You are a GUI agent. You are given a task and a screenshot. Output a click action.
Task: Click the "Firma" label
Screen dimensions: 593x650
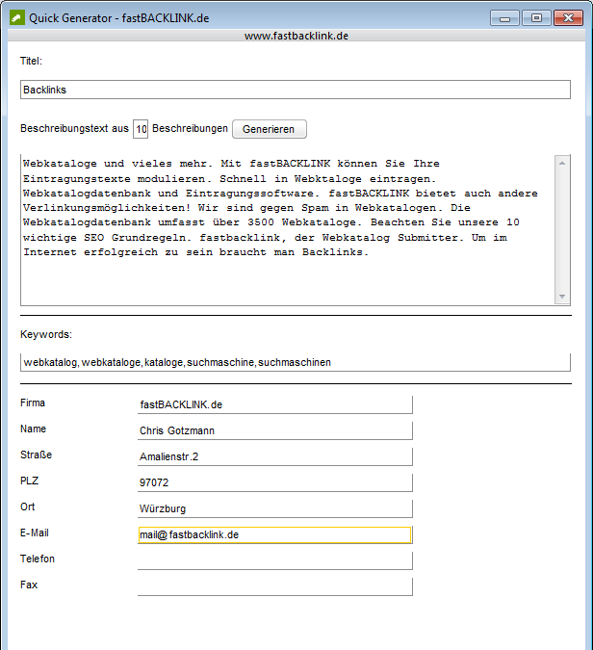pos(33,403)
